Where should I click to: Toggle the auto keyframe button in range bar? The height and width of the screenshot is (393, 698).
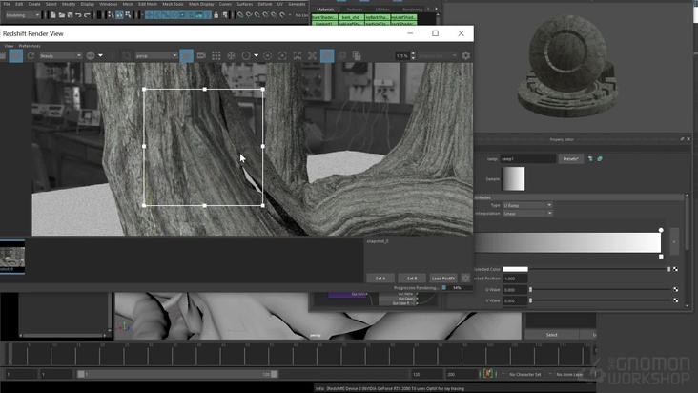point(488,374)
